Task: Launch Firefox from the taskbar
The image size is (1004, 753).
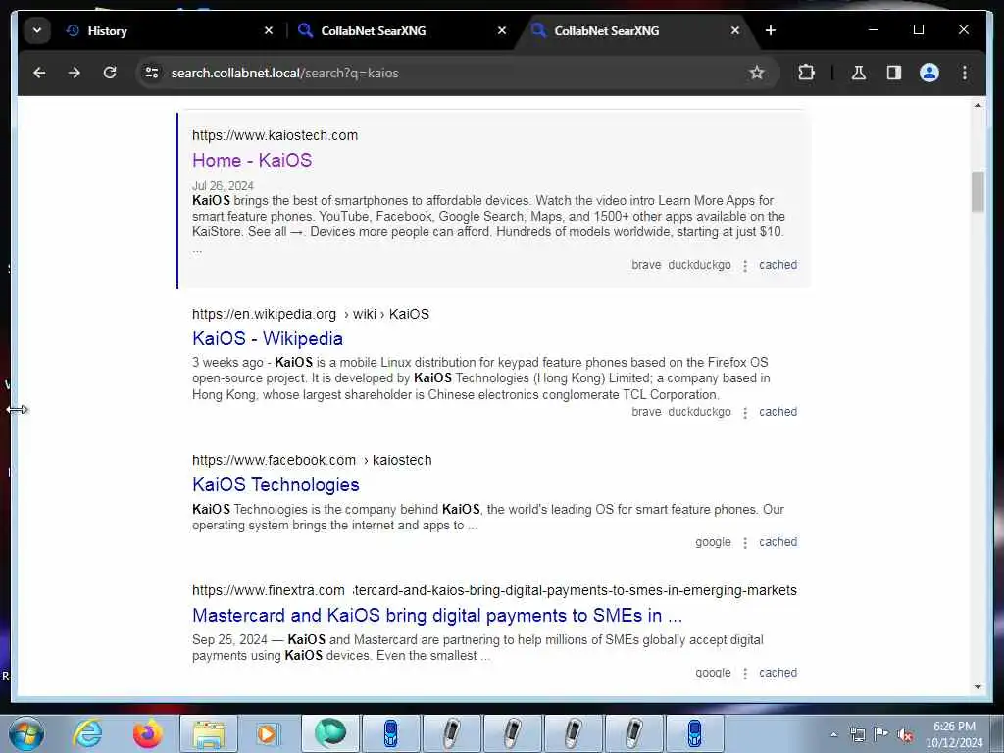Action: coord(147,733)
